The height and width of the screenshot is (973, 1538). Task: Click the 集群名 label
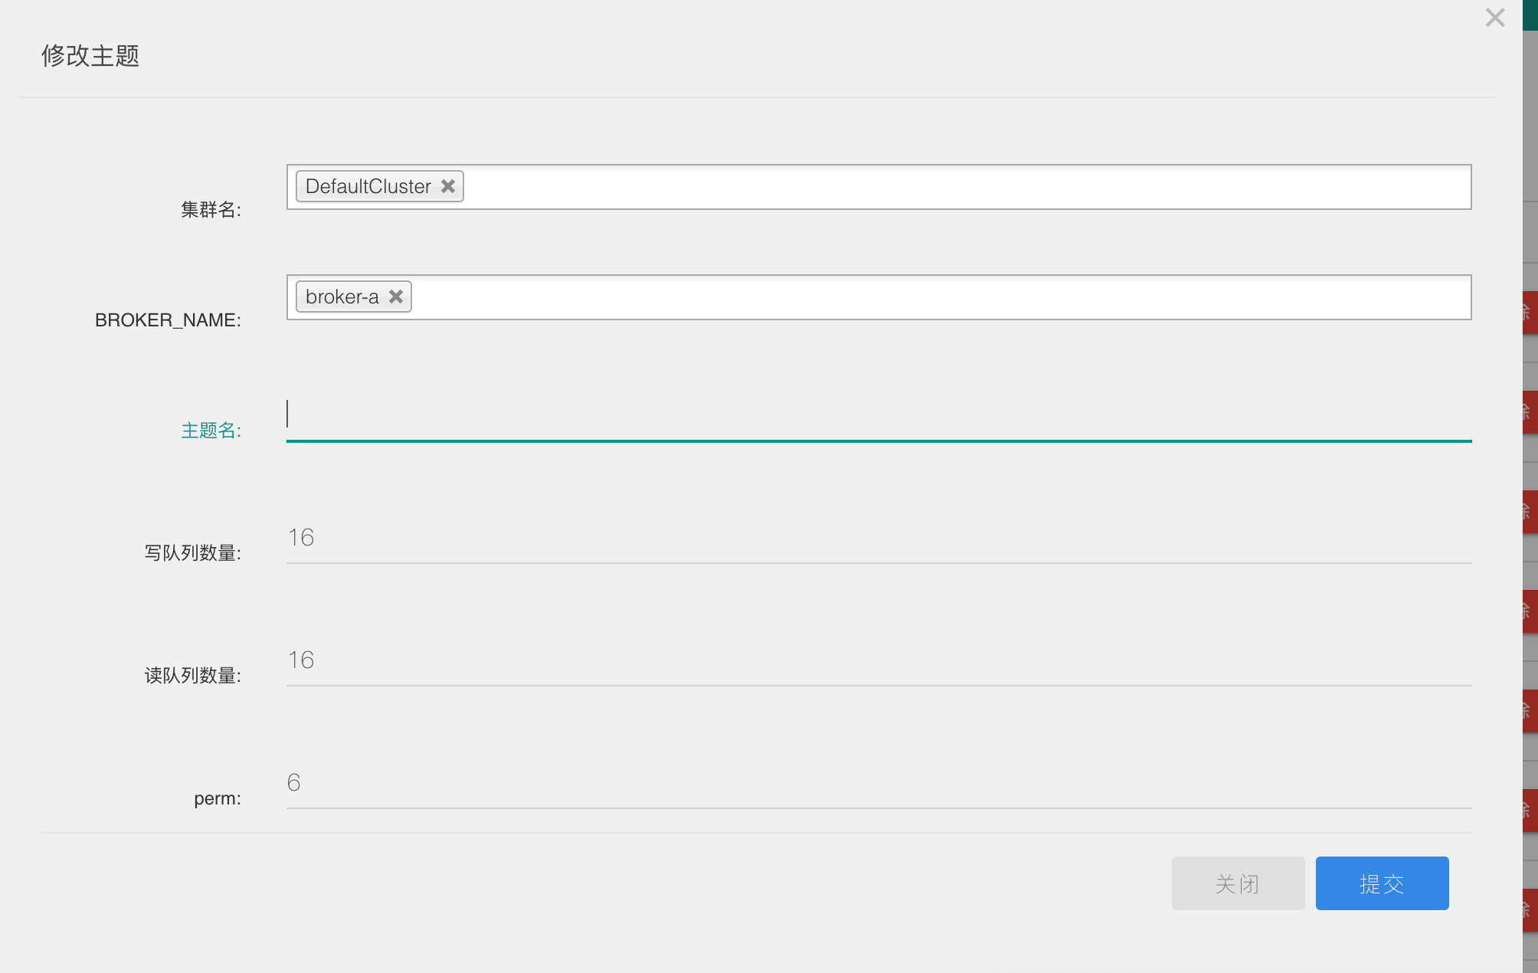[x=211, y=210]
